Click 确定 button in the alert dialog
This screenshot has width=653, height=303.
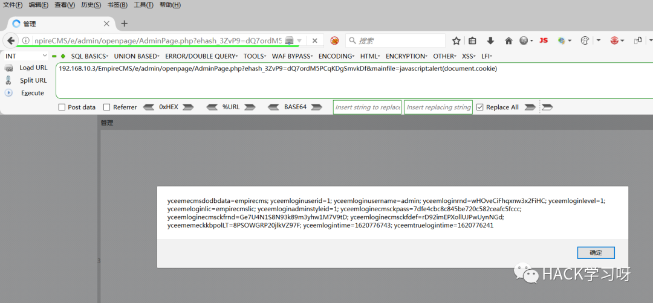point(596,252)
